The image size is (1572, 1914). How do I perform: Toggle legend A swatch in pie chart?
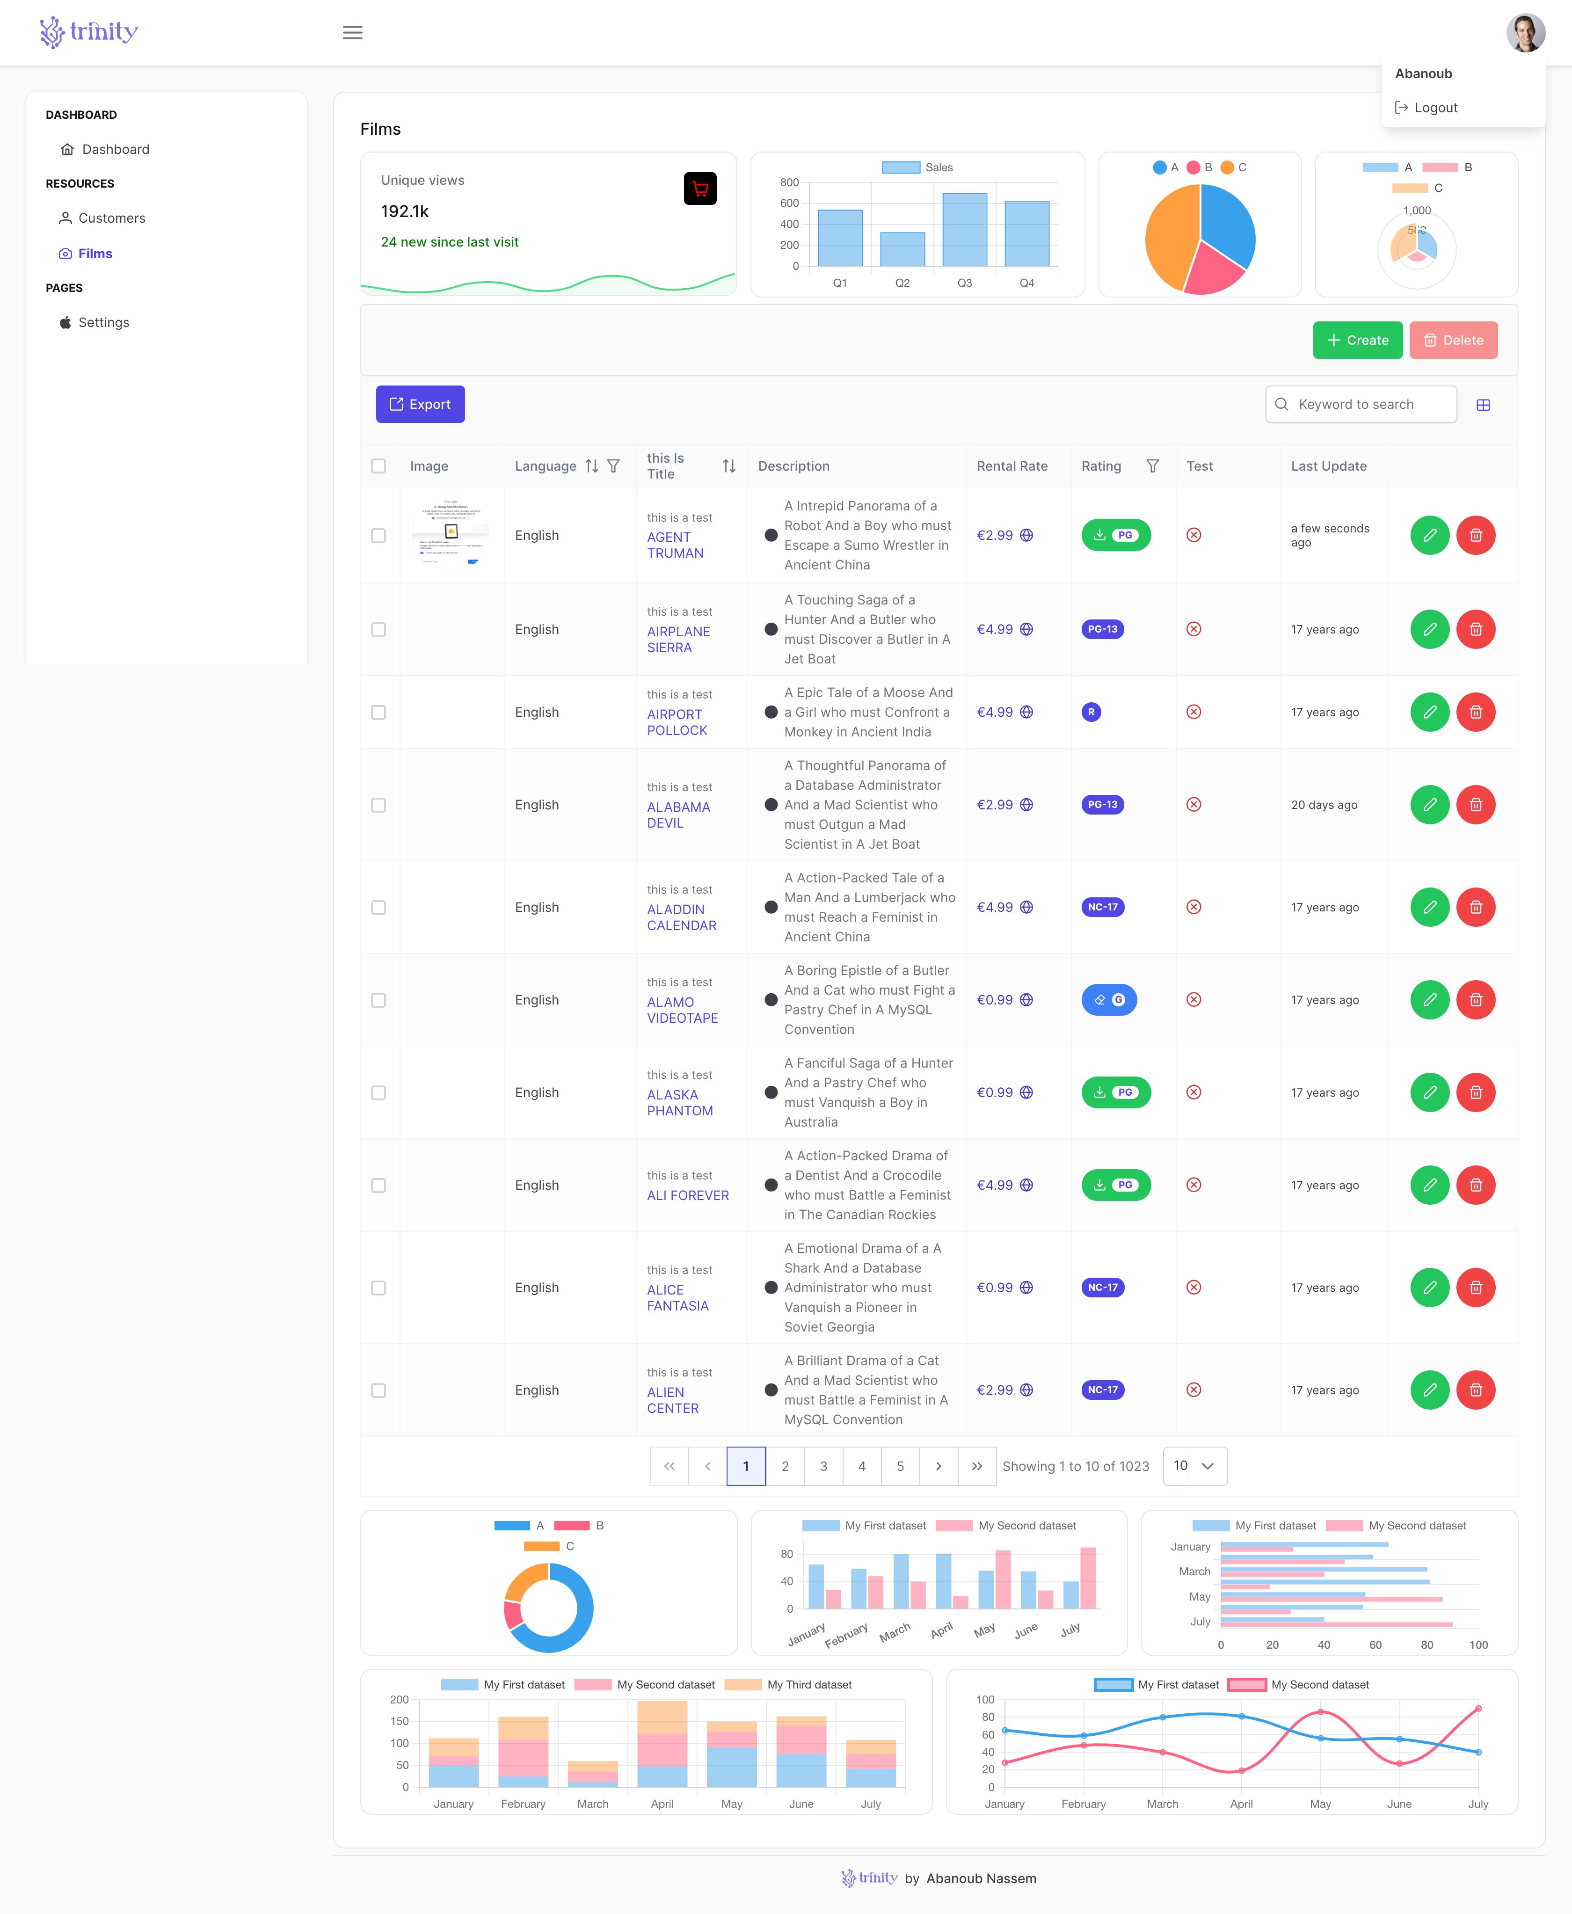1159,167
